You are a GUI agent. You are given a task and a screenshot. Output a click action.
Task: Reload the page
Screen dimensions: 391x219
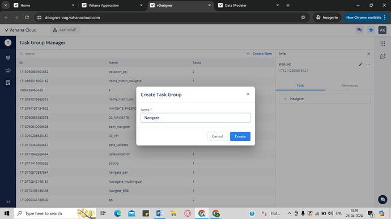27,18
